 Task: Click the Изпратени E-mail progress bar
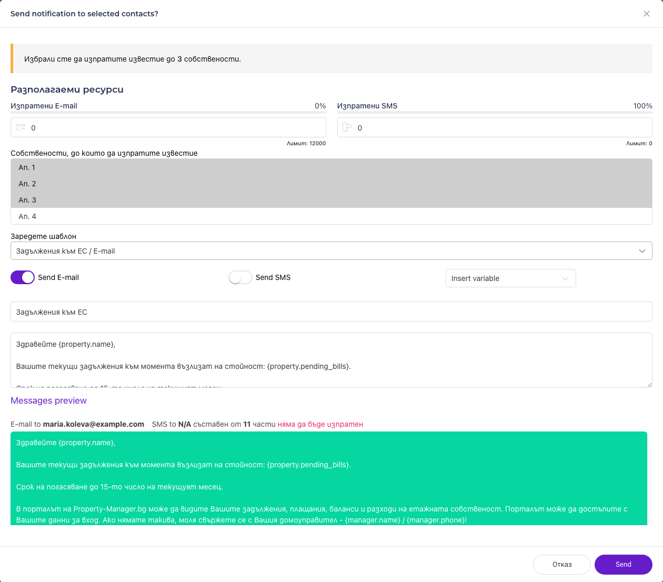(168, 112)
